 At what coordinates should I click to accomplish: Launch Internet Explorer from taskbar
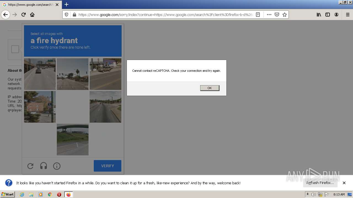pos(22,194)
